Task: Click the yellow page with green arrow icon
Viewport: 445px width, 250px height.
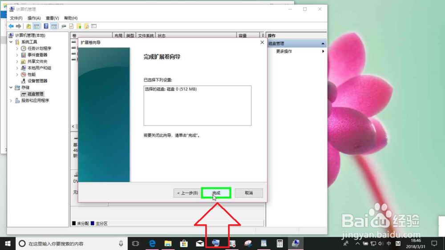Action: 79,26
